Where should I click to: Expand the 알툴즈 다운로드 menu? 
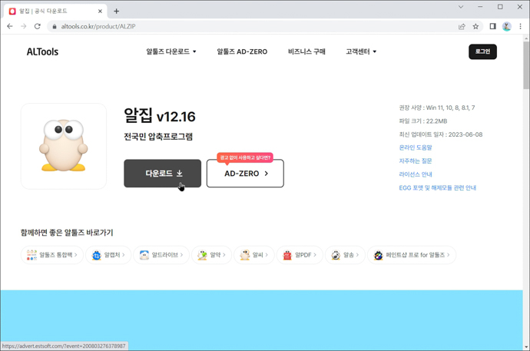point(171,51)
